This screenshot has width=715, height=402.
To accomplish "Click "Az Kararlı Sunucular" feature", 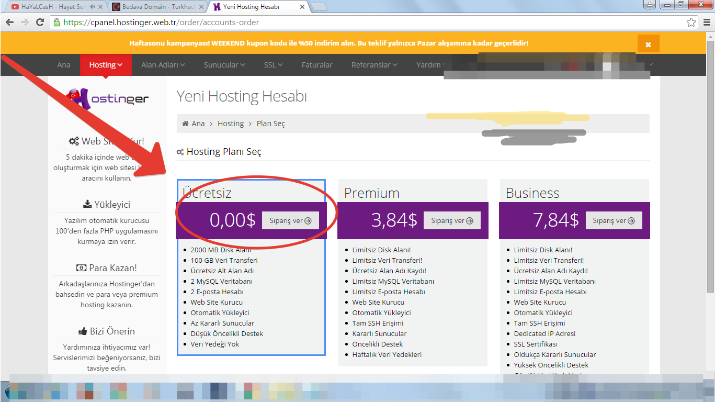I will [222, 323].
